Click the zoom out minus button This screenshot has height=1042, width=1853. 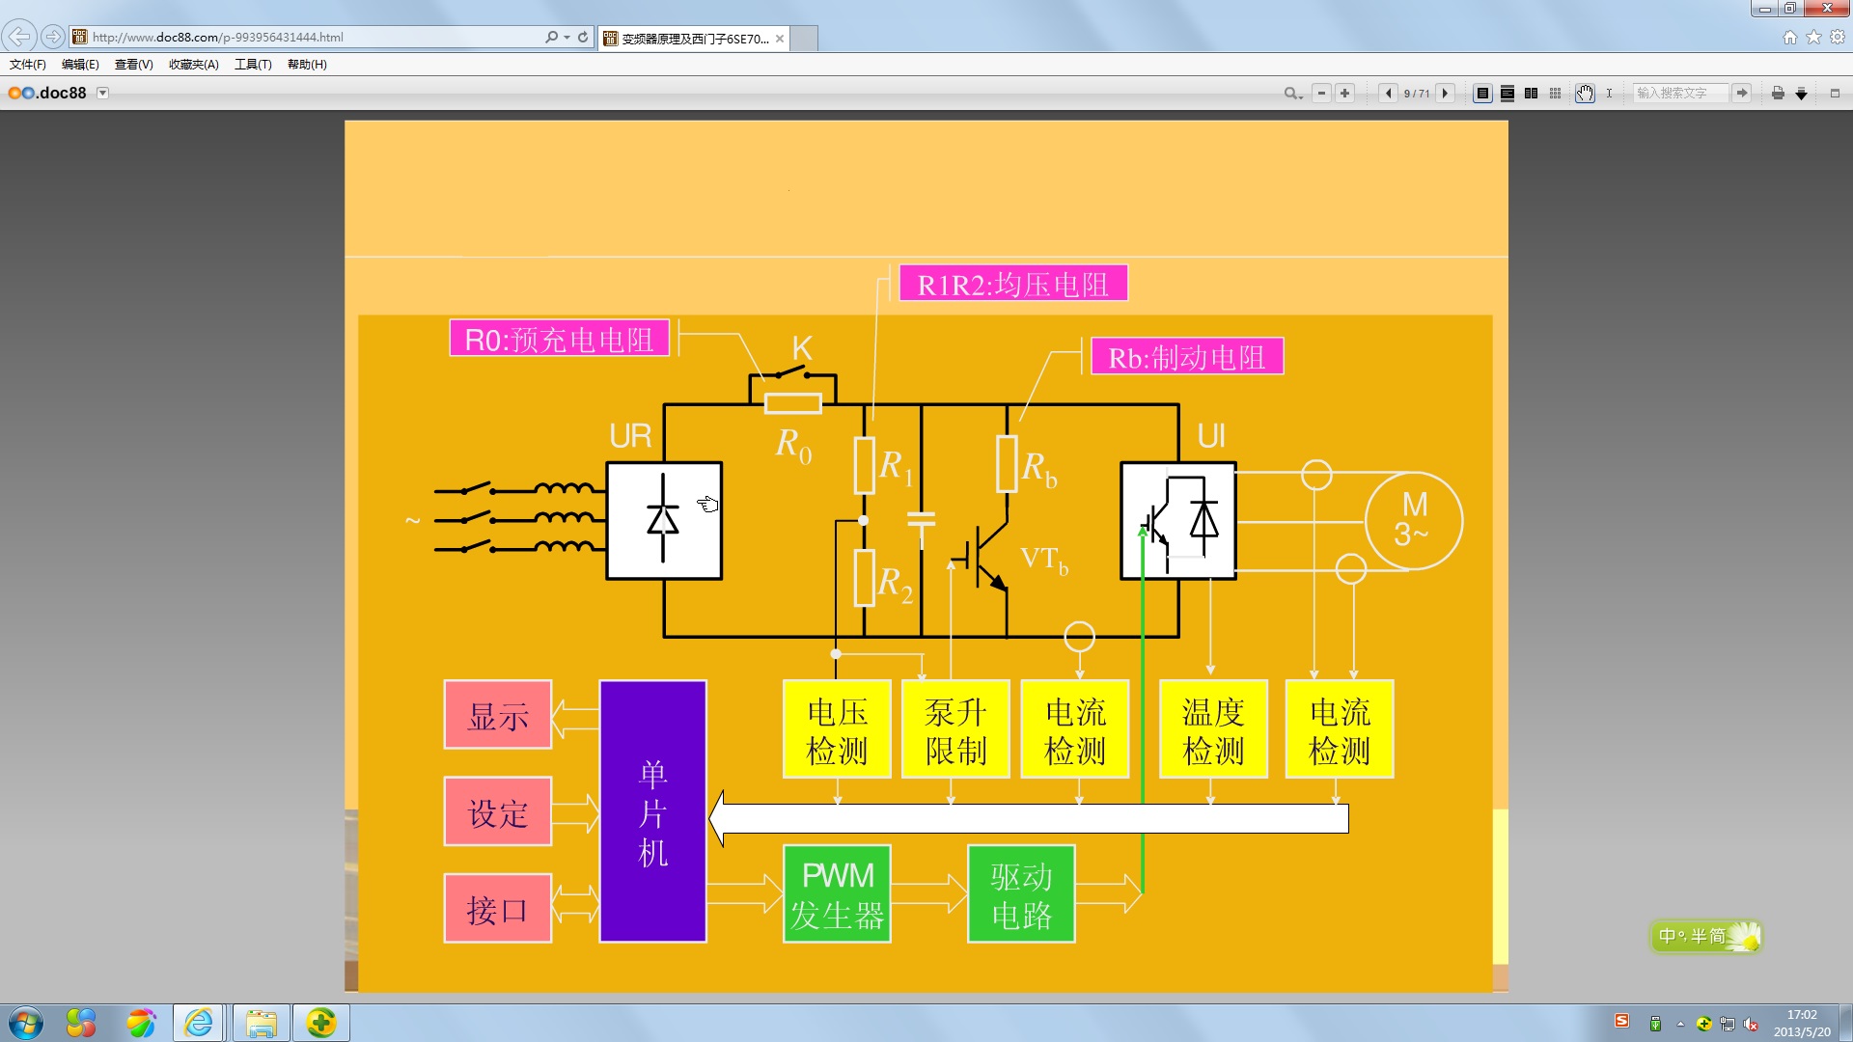(1321, 94)
